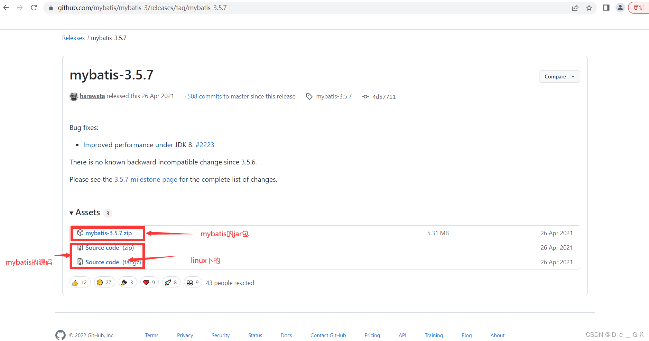Screen dimensions: 649x341
Task: Add a laugh reaction (27)
Action: (104, 282)
